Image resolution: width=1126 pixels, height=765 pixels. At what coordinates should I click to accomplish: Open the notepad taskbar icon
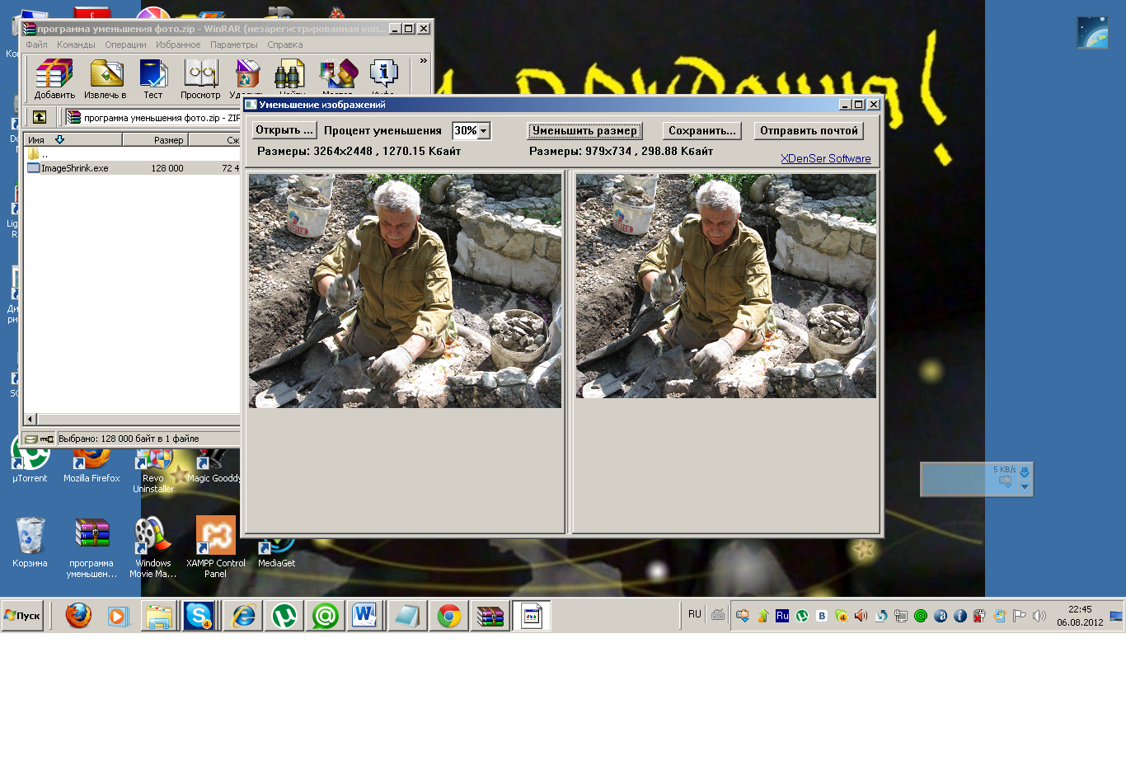click(x=407, y=616)
